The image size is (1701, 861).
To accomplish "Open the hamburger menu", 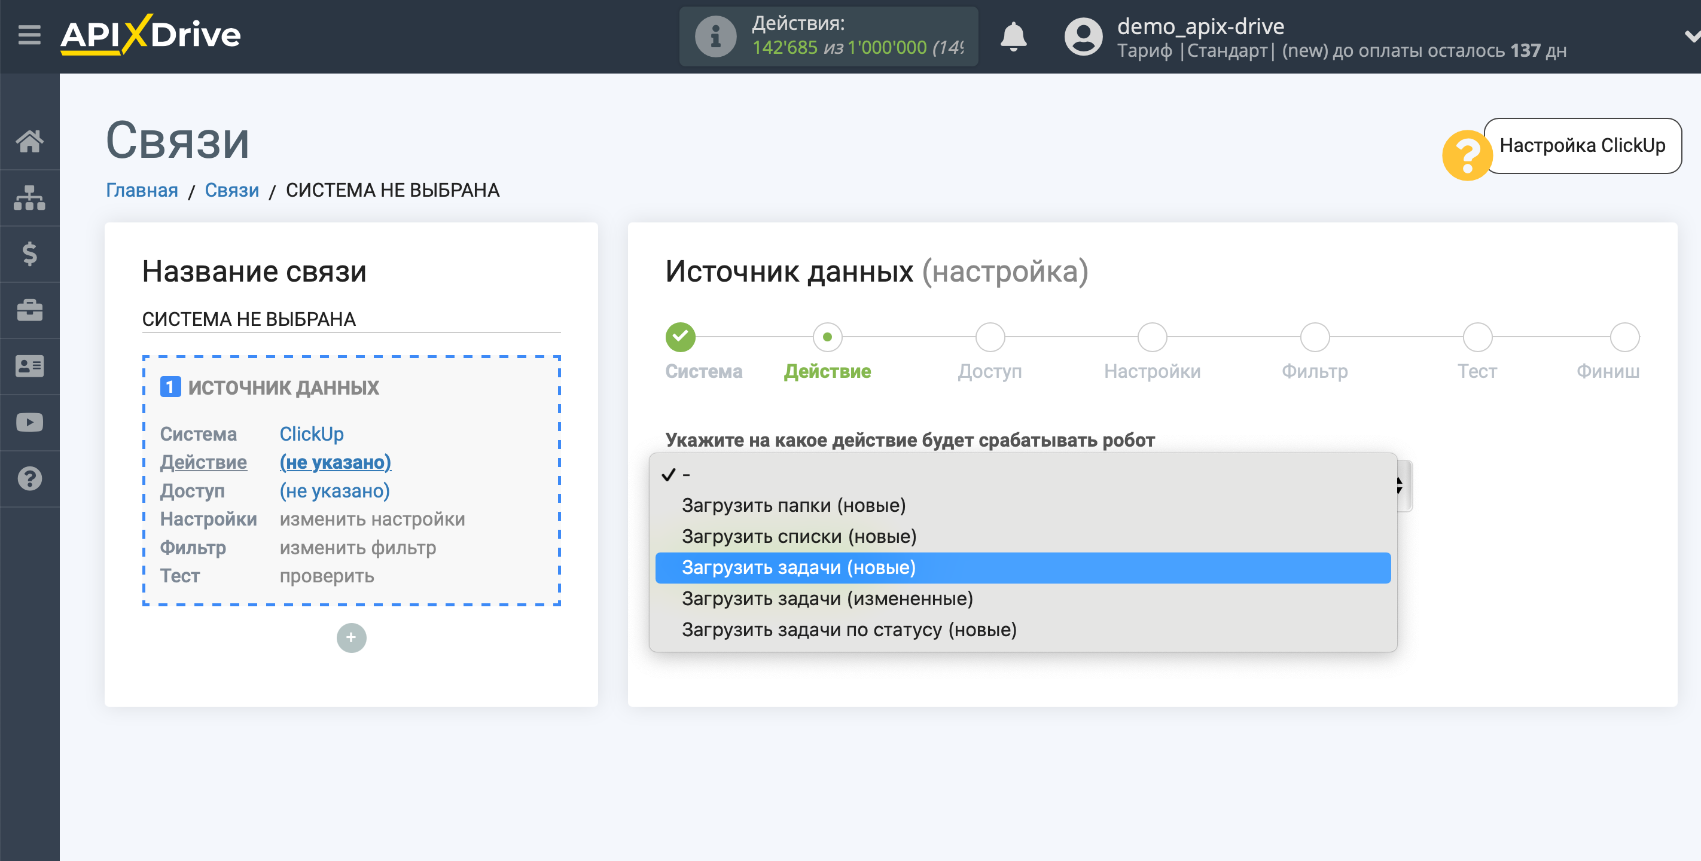I will click(x=29, y=34).
